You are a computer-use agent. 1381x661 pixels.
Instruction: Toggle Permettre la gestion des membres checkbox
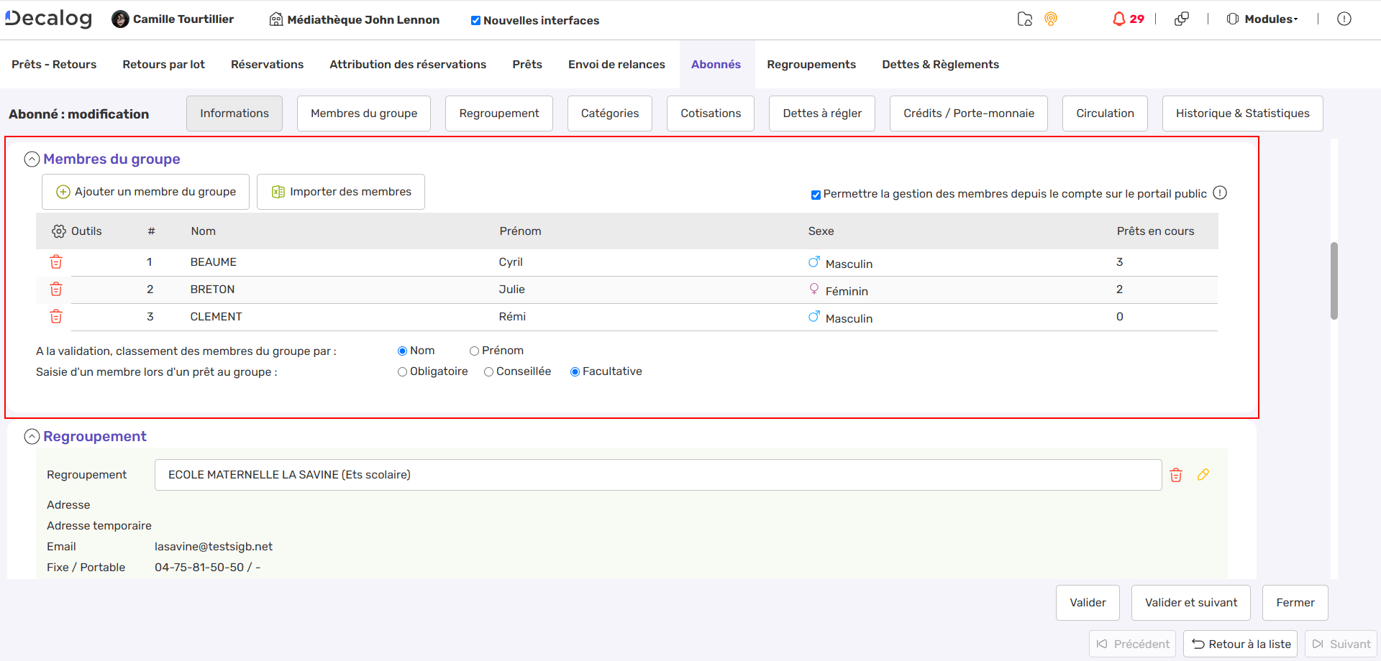point(816,195)
